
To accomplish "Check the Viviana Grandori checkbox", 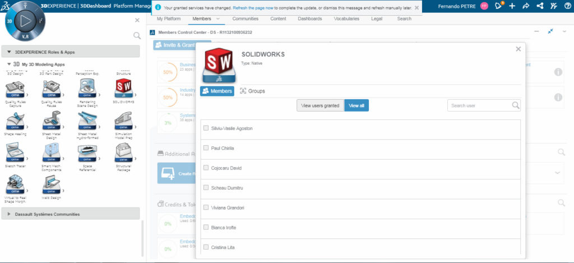I will [x=206, y=207].
